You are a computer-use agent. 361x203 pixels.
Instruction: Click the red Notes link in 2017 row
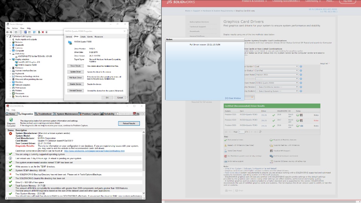(316, 120)
